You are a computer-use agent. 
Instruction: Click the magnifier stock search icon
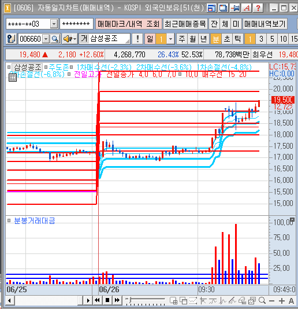pyautogui.click(x=55, y=39)
